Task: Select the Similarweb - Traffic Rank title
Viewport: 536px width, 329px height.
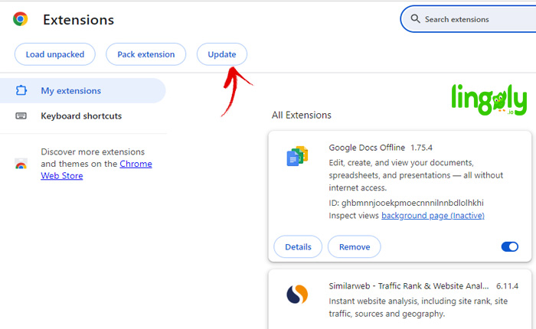Action: (409, 286)
